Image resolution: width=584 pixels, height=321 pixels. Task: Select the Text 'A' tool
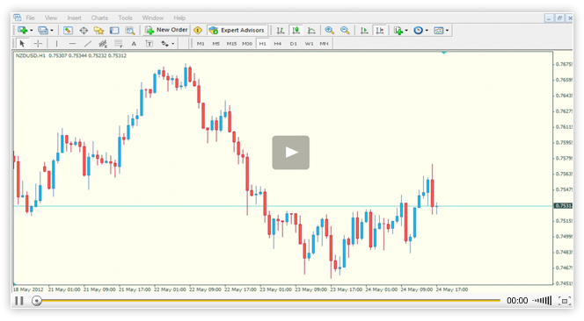click(x=134, y=44)
